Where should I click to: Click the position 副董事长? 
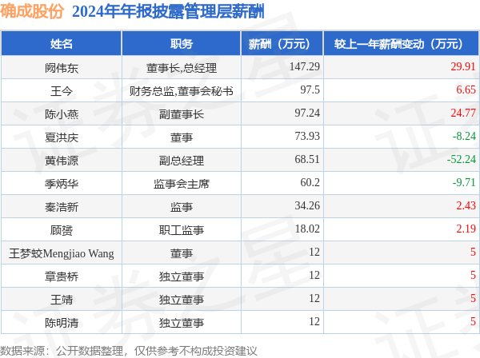click(182, 114)
